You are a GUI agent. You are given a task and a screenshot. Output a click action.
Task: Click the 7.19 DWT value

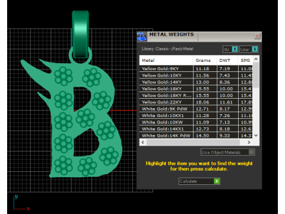coord(224,69)
